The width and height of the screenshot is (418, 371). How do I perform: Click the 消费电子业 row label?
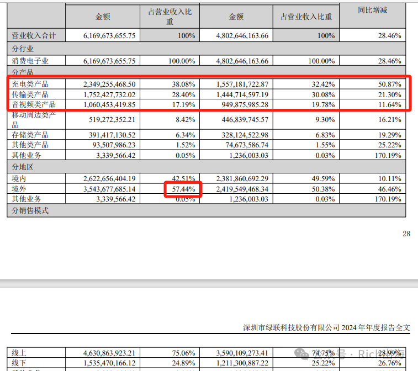click(x=30, y=61)
